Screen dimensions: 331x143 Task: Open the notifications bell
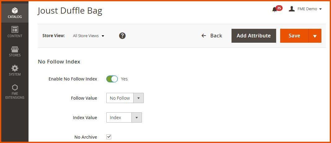[275, 9]
